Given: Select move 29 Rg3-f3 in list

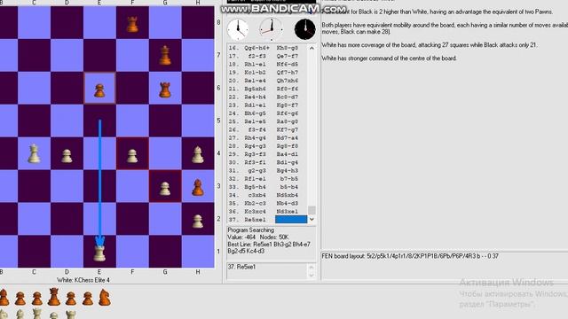Looking at the screenshot, I should point(255,154).
